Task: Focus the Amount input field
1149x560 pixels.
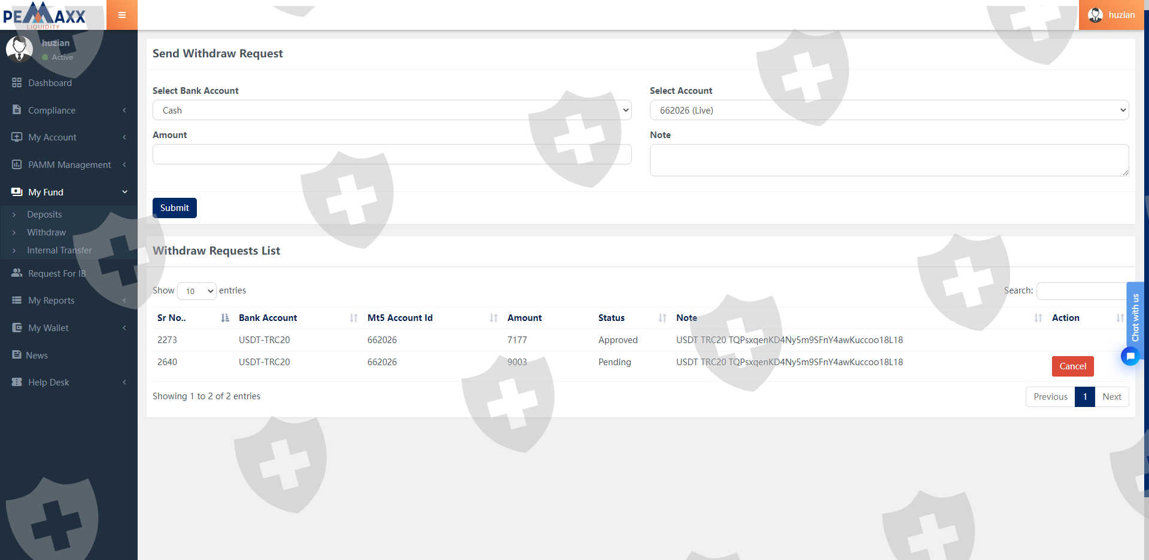Action: tap(392, 154)
